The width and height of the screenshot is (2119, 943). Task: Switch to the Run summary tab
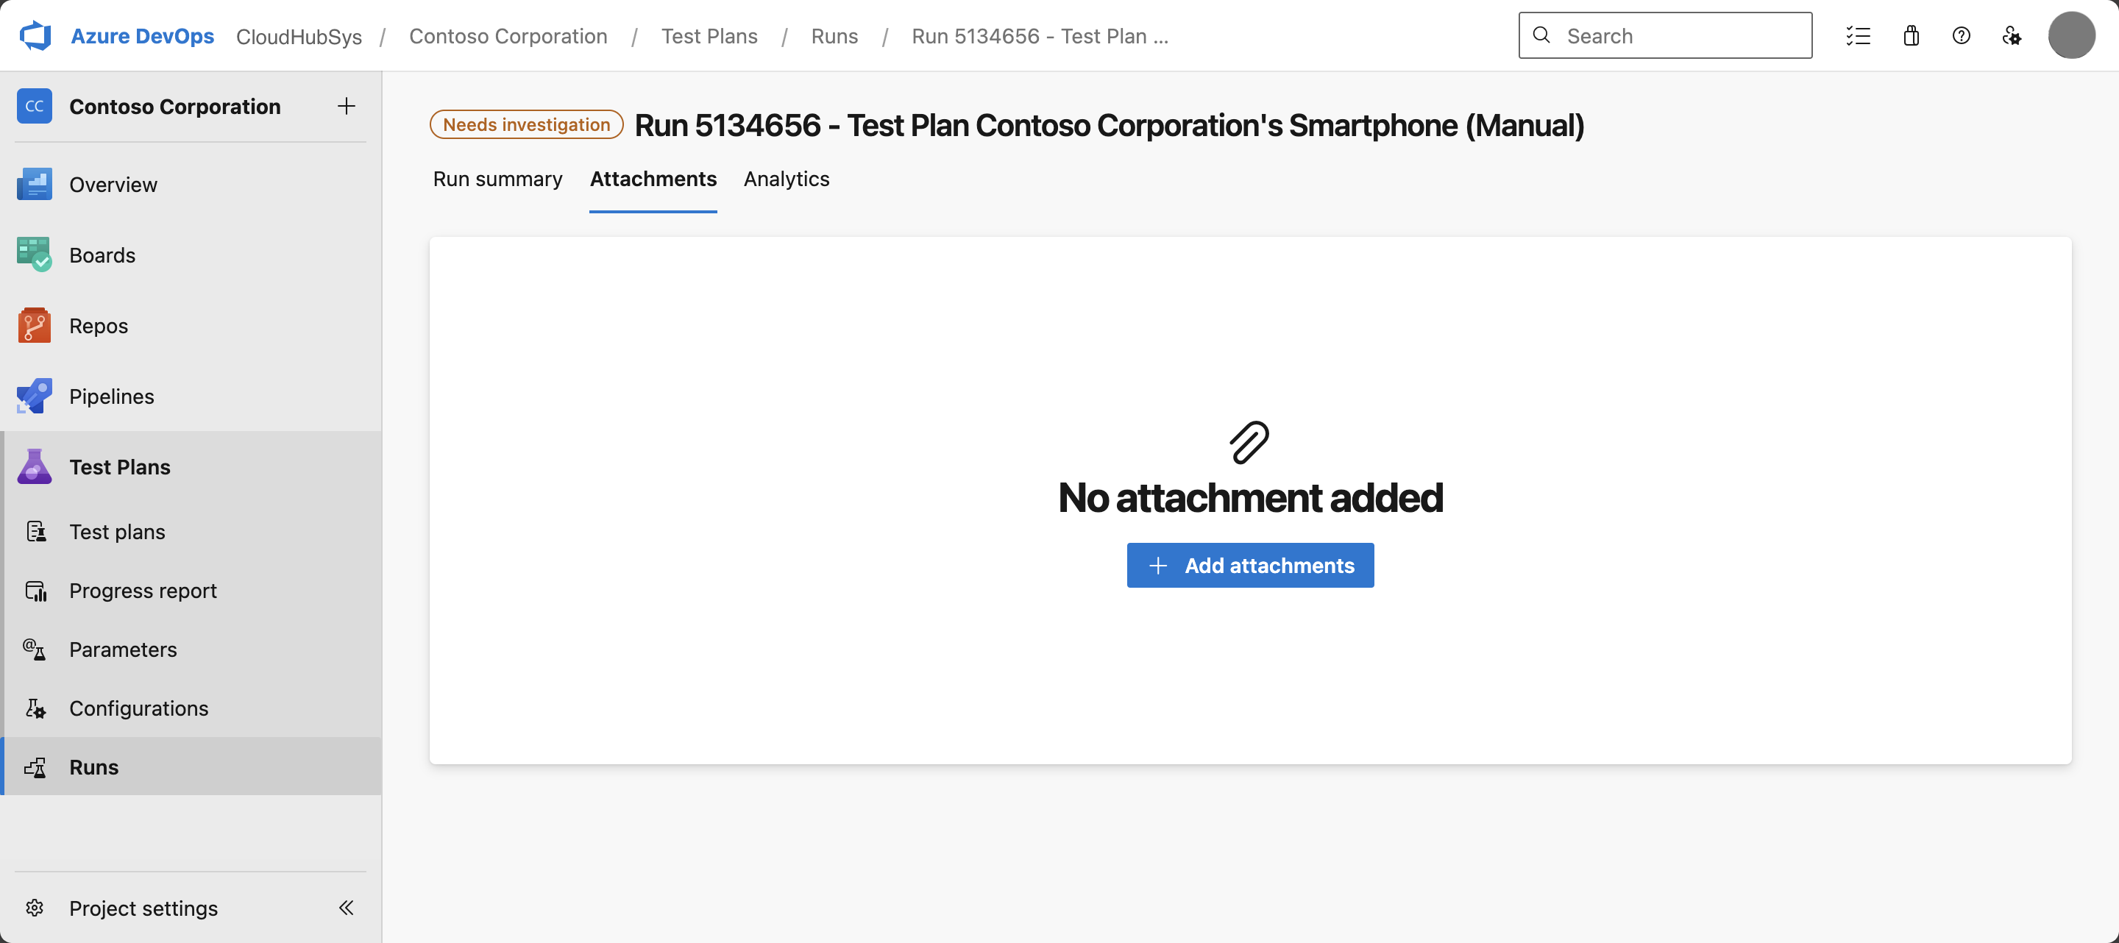[x=497, y=179]
